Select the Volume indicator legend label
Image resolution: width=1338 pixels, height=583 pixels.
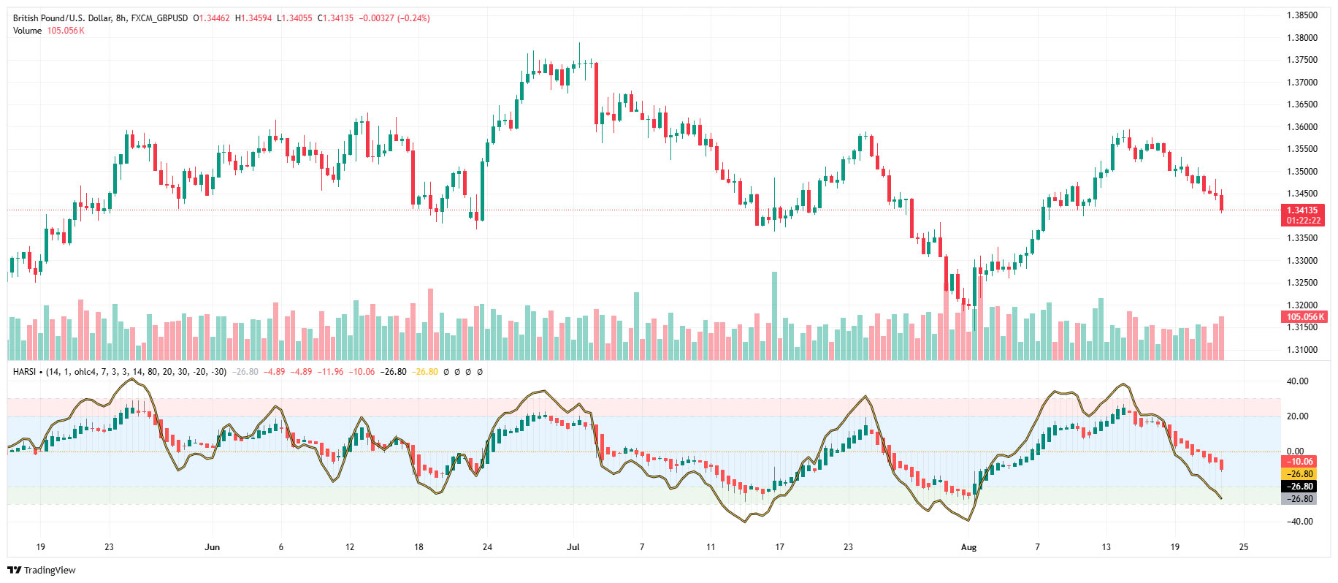27,31
